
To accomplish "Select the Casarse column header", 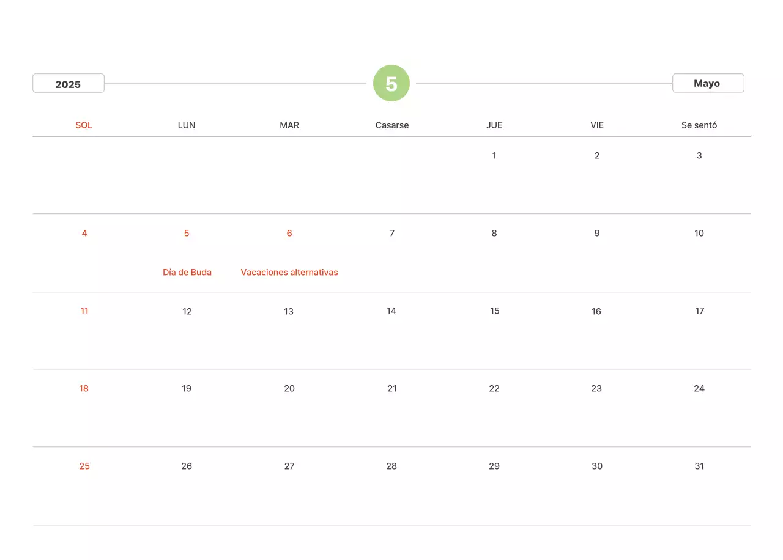I will point(392,125).
